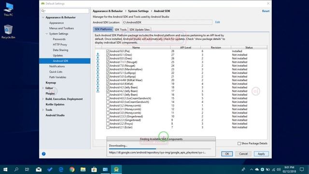309x174 pixels.
Task: Launch Google Chrome from taskbar
Action: (72, 169)
